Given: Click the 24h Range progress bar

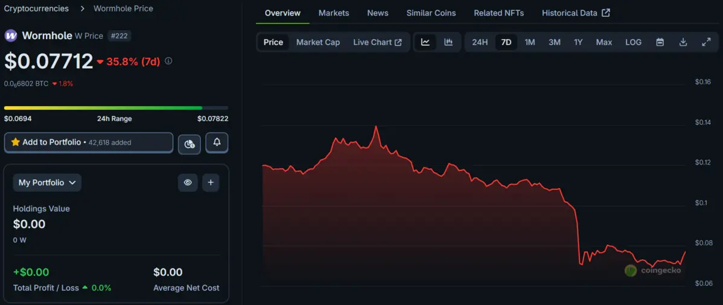Looking at the screenshot, I should click(x=116, y=108).
